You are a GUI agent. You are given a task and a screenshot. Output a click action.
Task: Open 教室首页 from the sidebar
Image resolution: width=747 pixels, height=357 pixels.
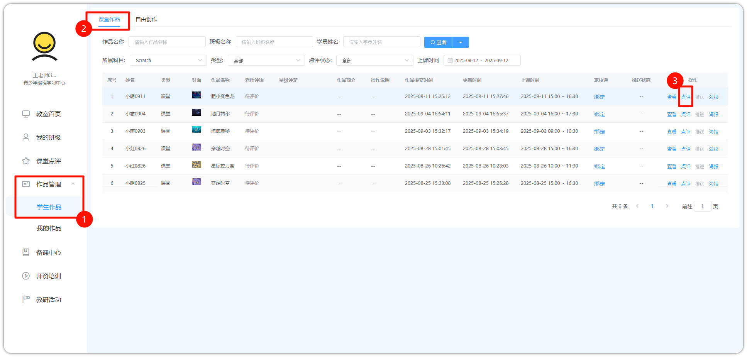[48, 114]
